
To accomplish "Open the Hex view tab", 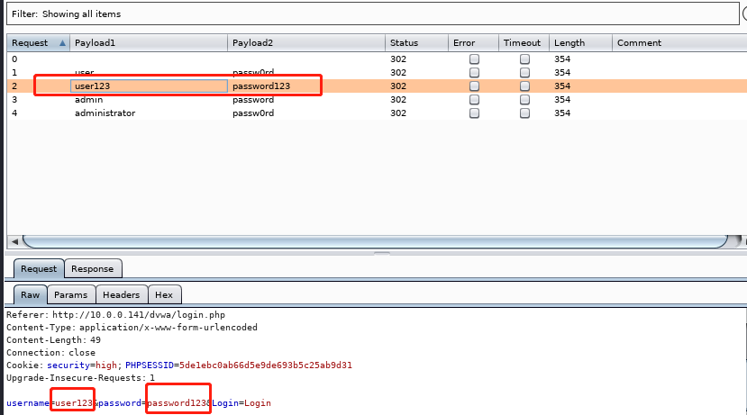I will pyautogui.click(x=164, y=295).
